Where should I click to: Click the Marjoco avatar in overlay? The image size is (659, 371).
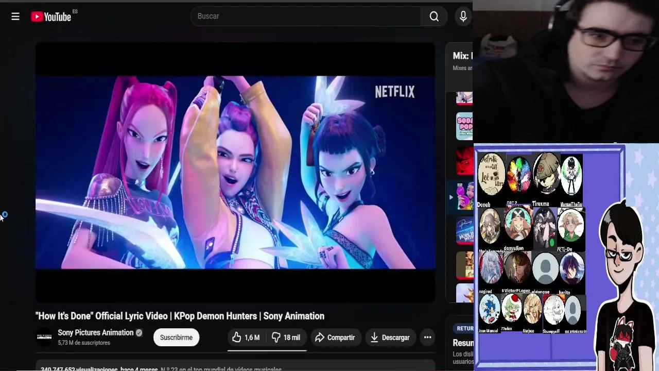[532, 310]
